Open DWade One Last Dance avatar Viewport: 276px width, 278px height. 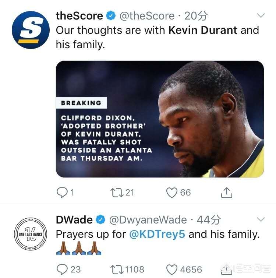pos(31,234)
